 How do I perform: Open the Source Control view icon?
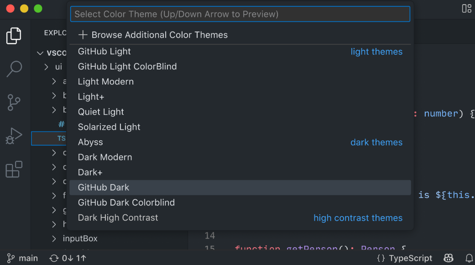(14, 103)
